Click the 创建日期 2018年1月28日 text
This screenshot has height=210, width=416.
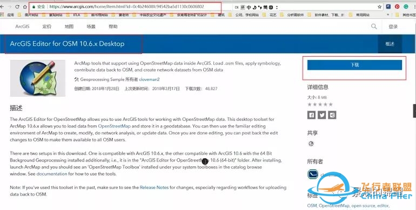pyautogui.click(x=97, y=89)
